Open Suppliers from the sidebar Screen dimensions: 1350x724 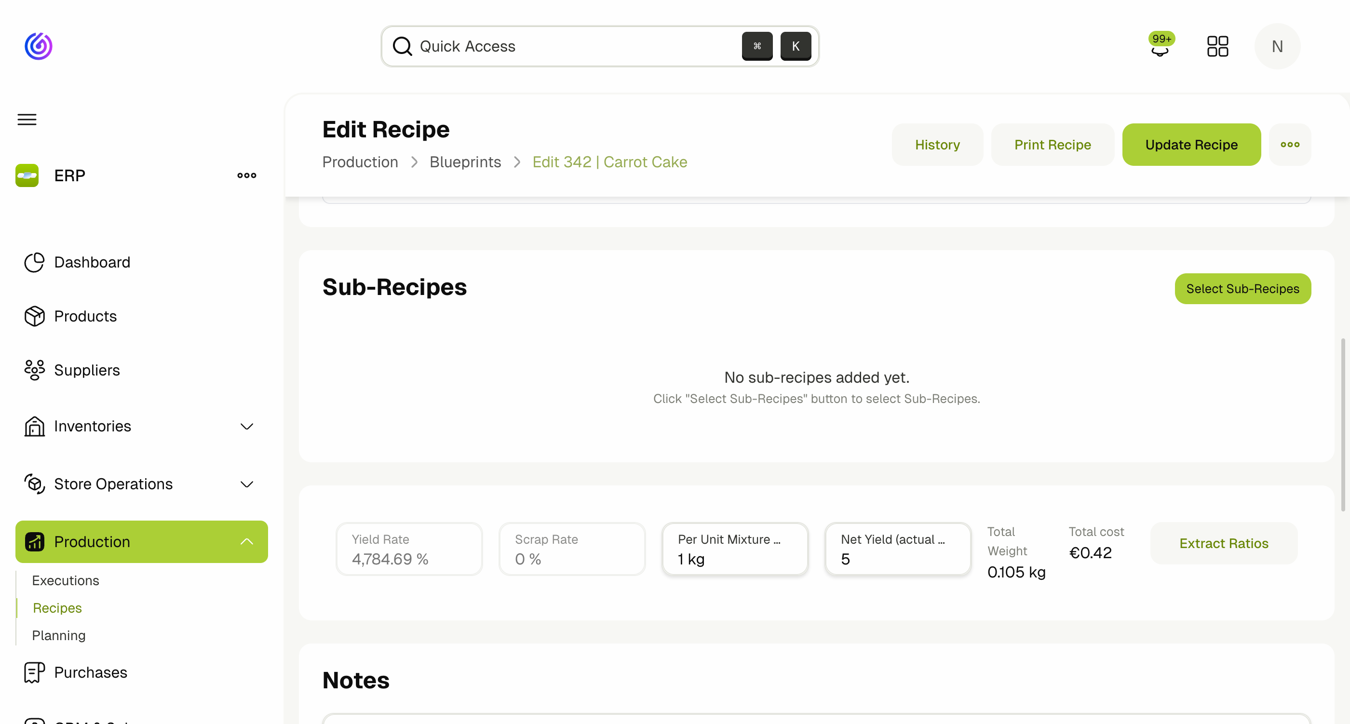coord(87,370)
